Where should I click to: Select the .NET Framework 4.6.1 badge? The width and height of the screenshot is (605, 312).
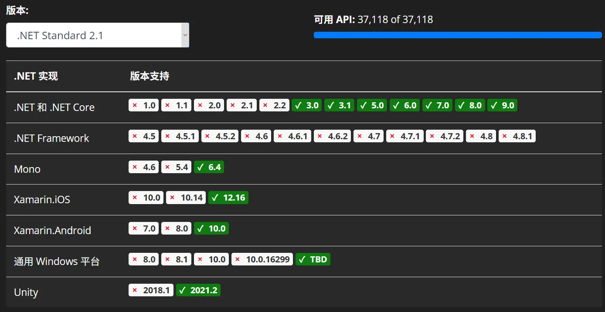(x=292, y=136)
